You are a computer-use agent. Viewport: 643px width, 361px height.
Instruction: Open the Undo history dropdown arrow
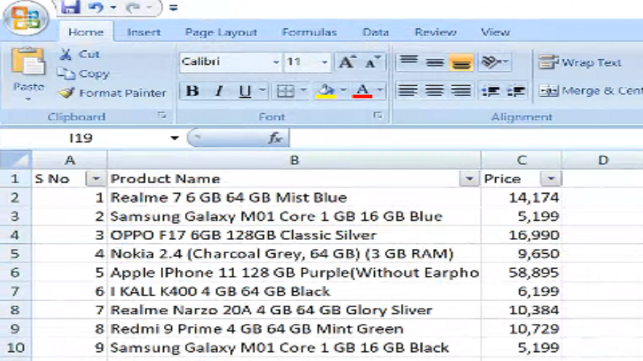(x=113, y=8)
